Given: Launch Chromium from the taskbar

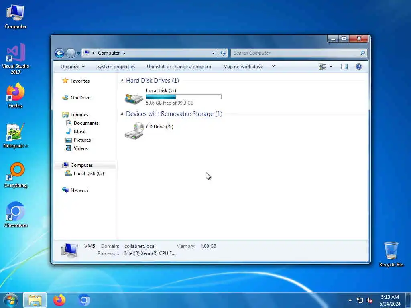Looking at the screenshot, I should click(84, 300).
